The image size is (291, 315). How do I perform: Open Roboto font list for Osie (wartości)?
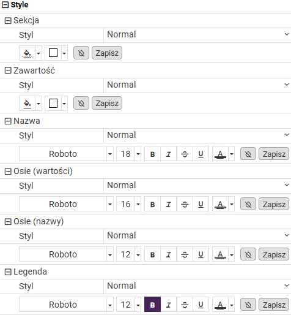click(110, 204)
